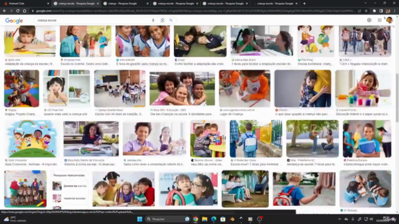Start voice search with the microphone
The image size is (399, 224).
153,21
